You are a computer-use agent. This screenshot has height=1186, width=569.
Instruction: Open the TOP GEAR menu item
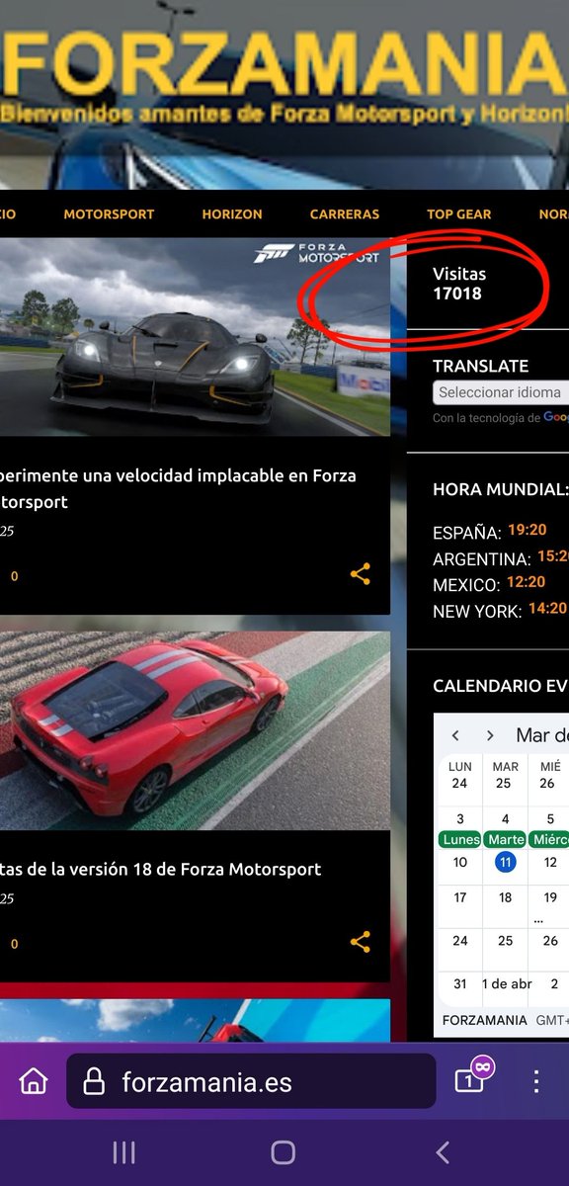459,213
